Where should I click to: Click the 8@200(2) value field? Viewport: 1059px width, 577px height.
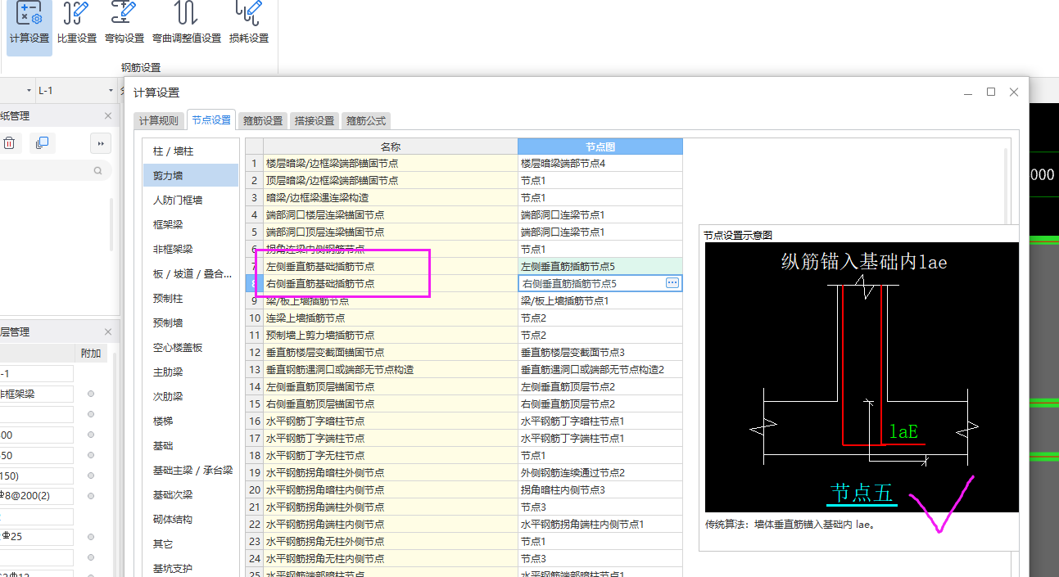pyautogui.click(x=37, y=496)
